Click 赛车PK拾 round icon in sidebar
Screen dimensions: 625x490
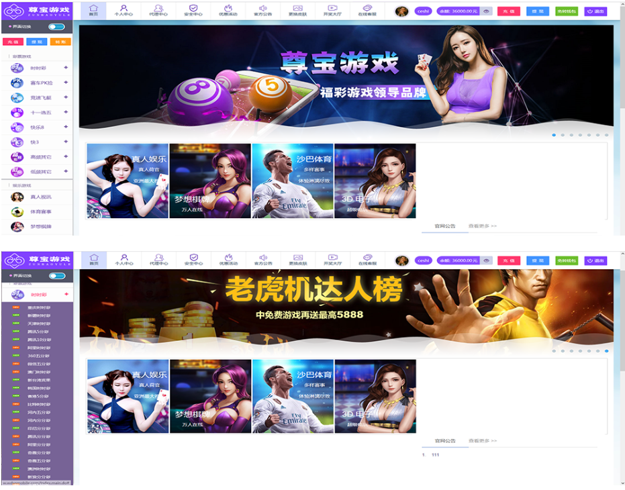click(x=17, y=83)
